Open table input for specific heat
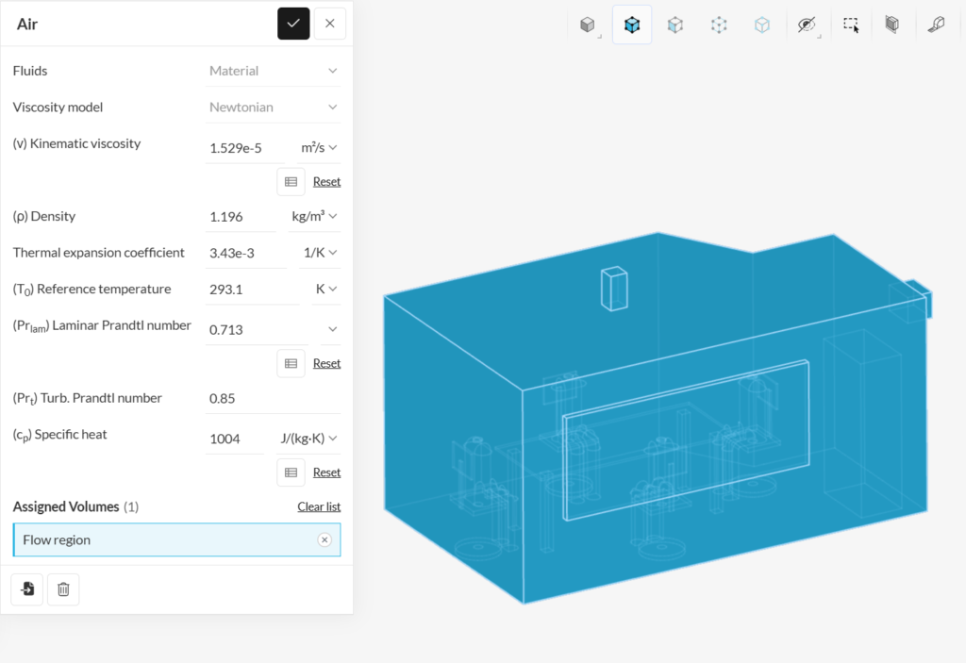 tap(291, 472)
